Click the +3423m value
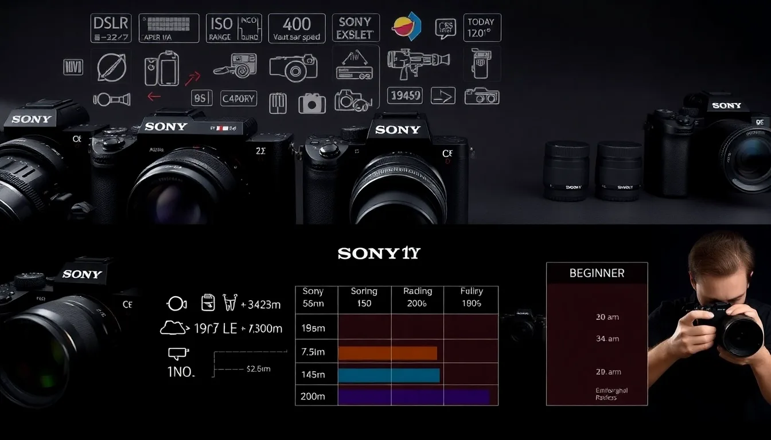 pyautogui.click(x=261, y=305)
